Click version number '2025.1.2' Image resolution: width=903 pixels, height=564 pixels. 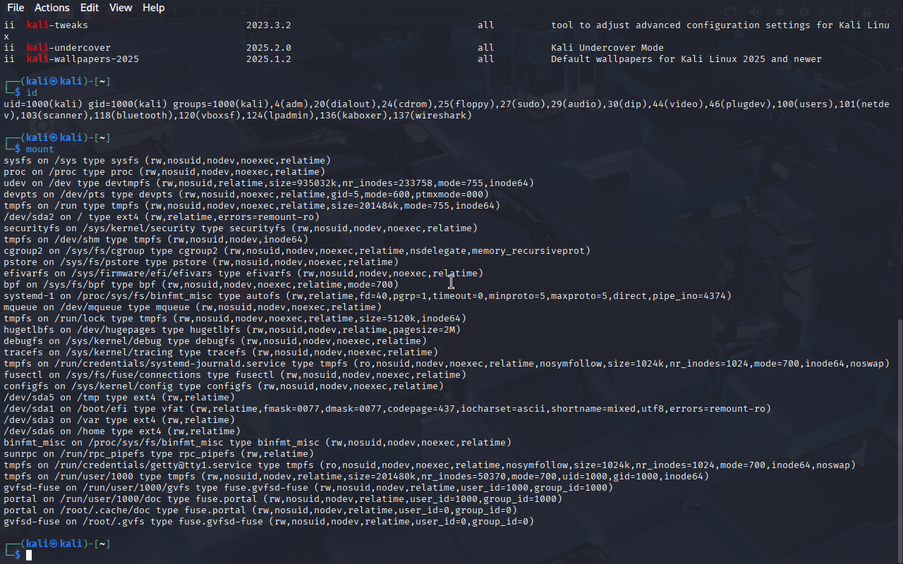pyautogui.click(x=269, y=59)
